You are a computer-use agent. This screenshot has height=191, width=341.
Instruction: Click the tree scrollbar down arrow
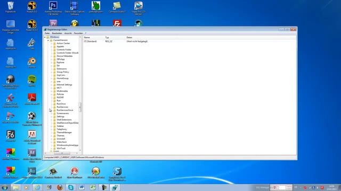80,150
